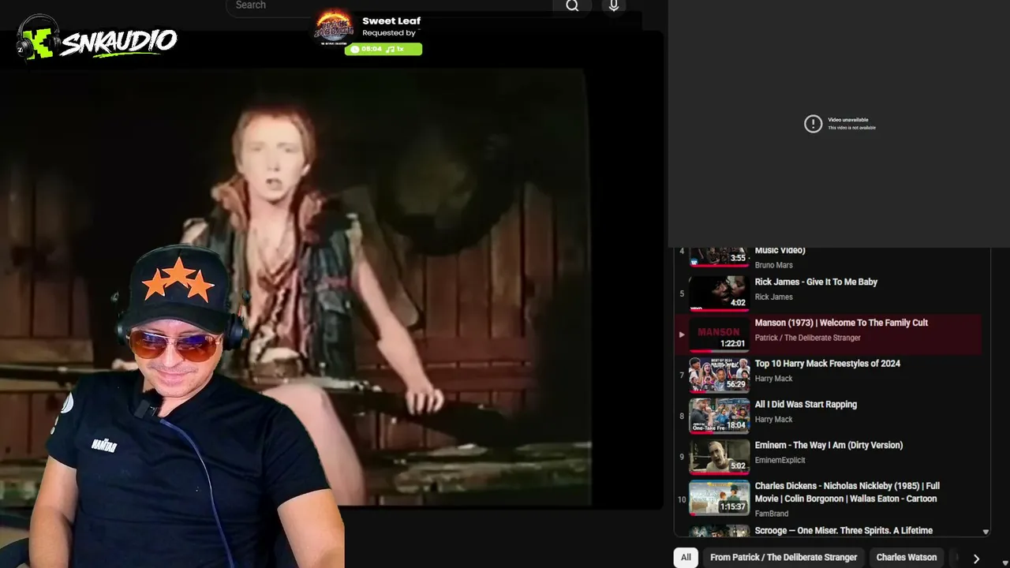
Task: Click the magnifying glass search icon
Action: 572,6
